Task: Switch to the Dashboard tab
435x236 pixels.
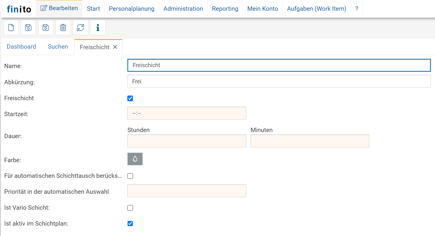Action: click(x=21, y=47)
